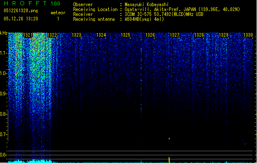The height and width of the screenshot is (163, 257).
Task: Click the 1321 time marker
Action: click(28, 35)
